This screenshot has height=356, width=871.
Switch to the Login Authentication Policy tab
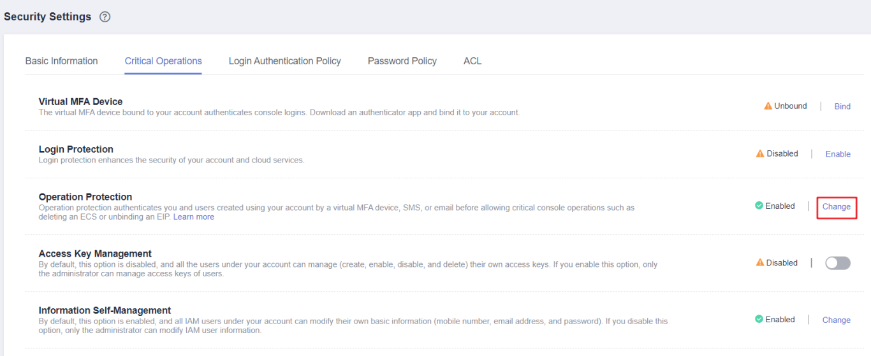click(284, 61)
